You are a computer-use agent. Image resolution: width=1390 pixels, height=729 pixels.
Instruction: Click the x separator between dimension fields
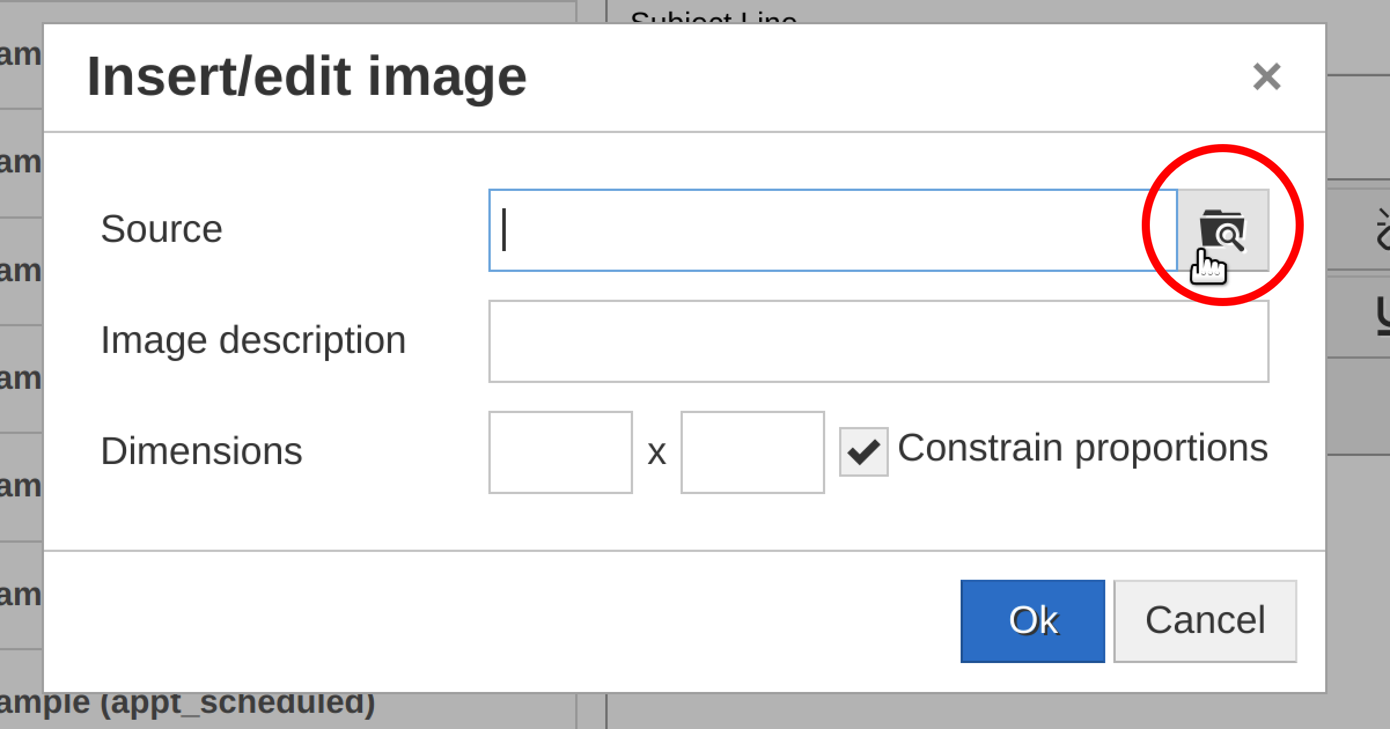tap(657, 453)
